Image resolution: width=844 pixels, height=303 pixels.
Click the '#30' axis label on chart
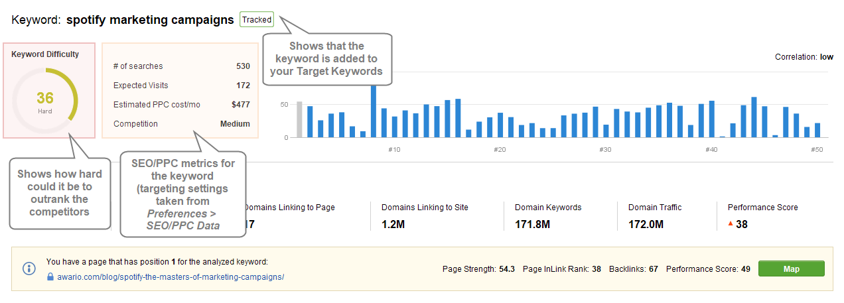pos(605,150)
